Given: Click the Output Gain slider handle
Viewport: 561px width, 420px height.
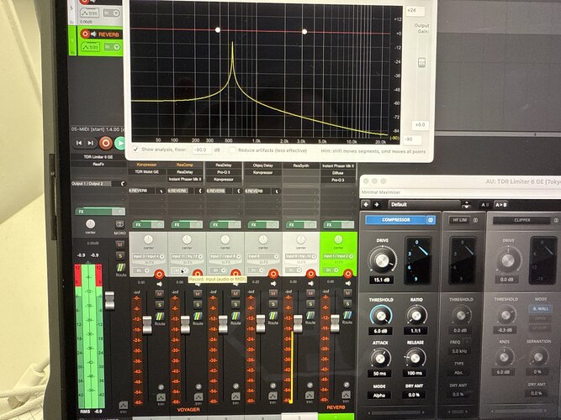Looking at the screenshot, I should tap(422, 62).
